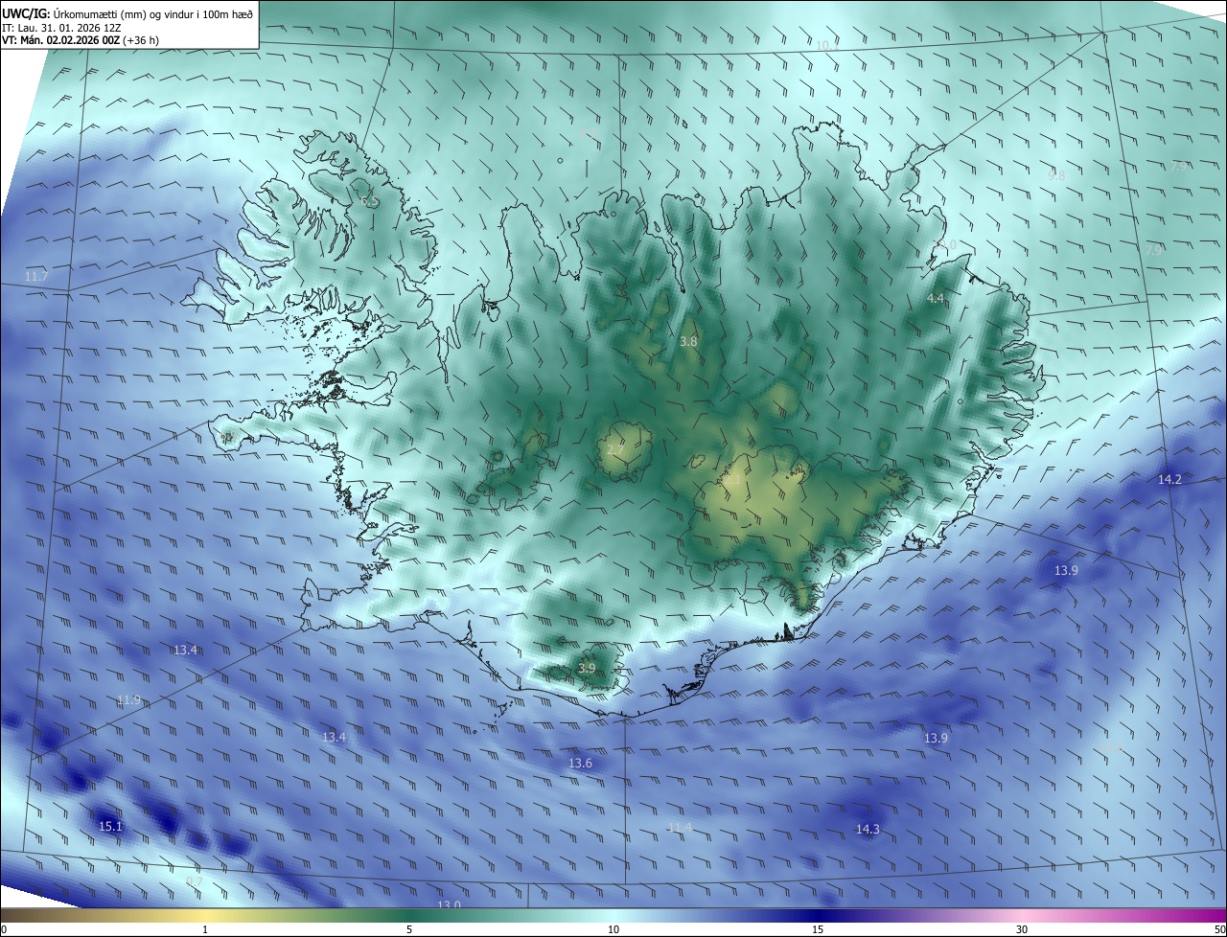Click the 3.8 value on the map
The height and width of the screenshot is (937, 1227).
(x=688, y=341)
